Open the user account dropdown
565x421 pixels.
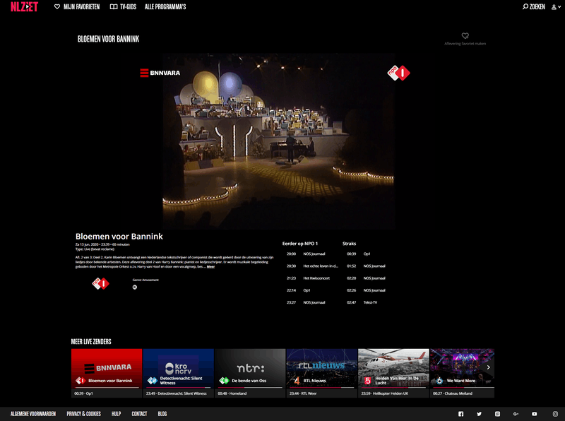pos(556,7)
